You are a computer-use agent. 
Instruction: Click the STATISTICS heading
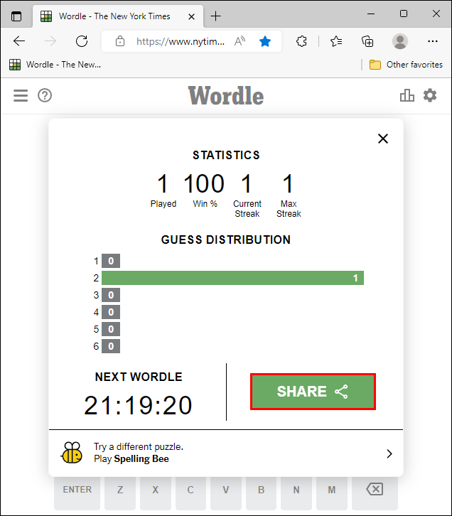click(x=226, y=155)
